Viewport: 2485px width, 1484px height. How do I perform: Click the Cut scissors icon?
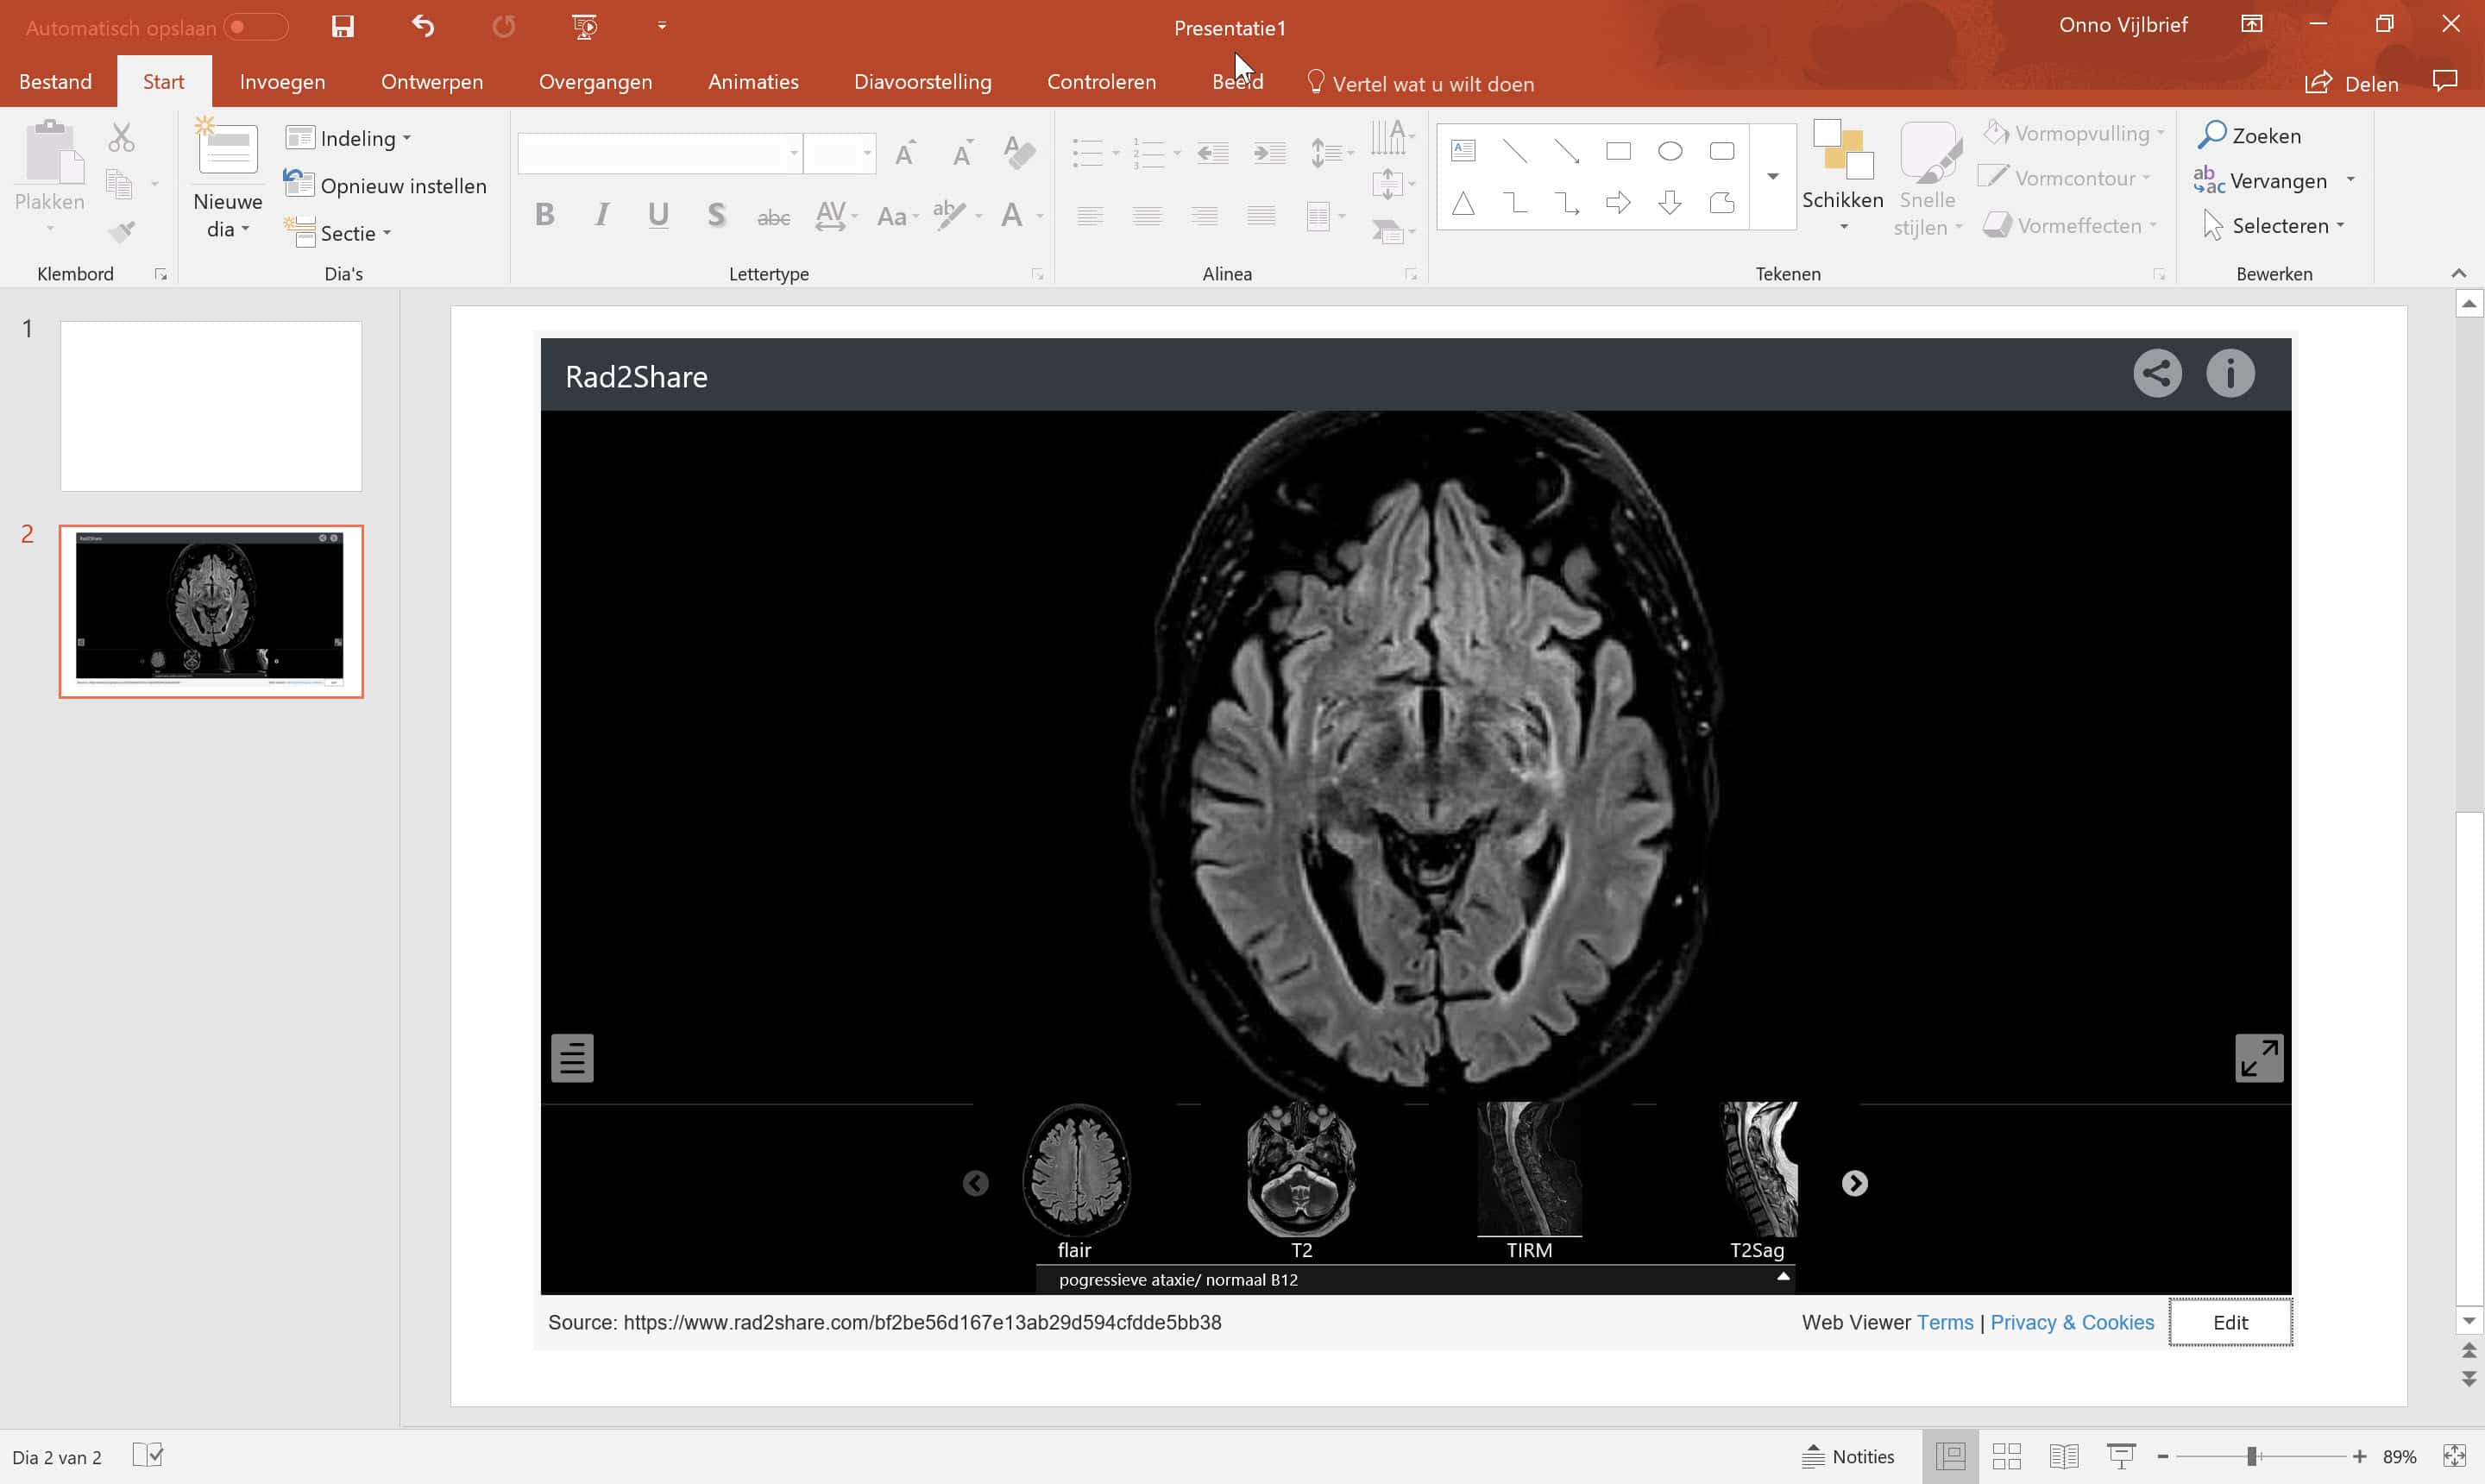(121, 137)
